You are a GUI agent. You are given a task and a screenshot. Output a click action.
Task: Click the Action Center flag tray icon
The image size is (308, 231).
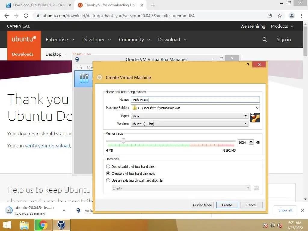point(265,225)
